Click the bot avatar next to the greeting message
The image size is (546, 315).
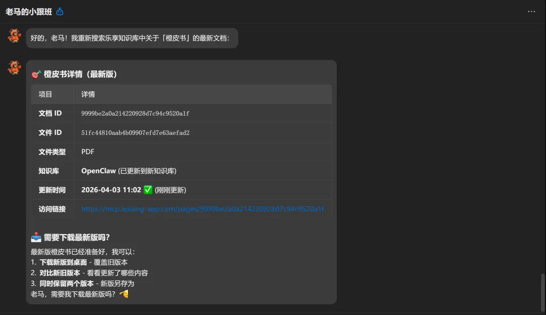pyautogui.click(x=14, y=35)
